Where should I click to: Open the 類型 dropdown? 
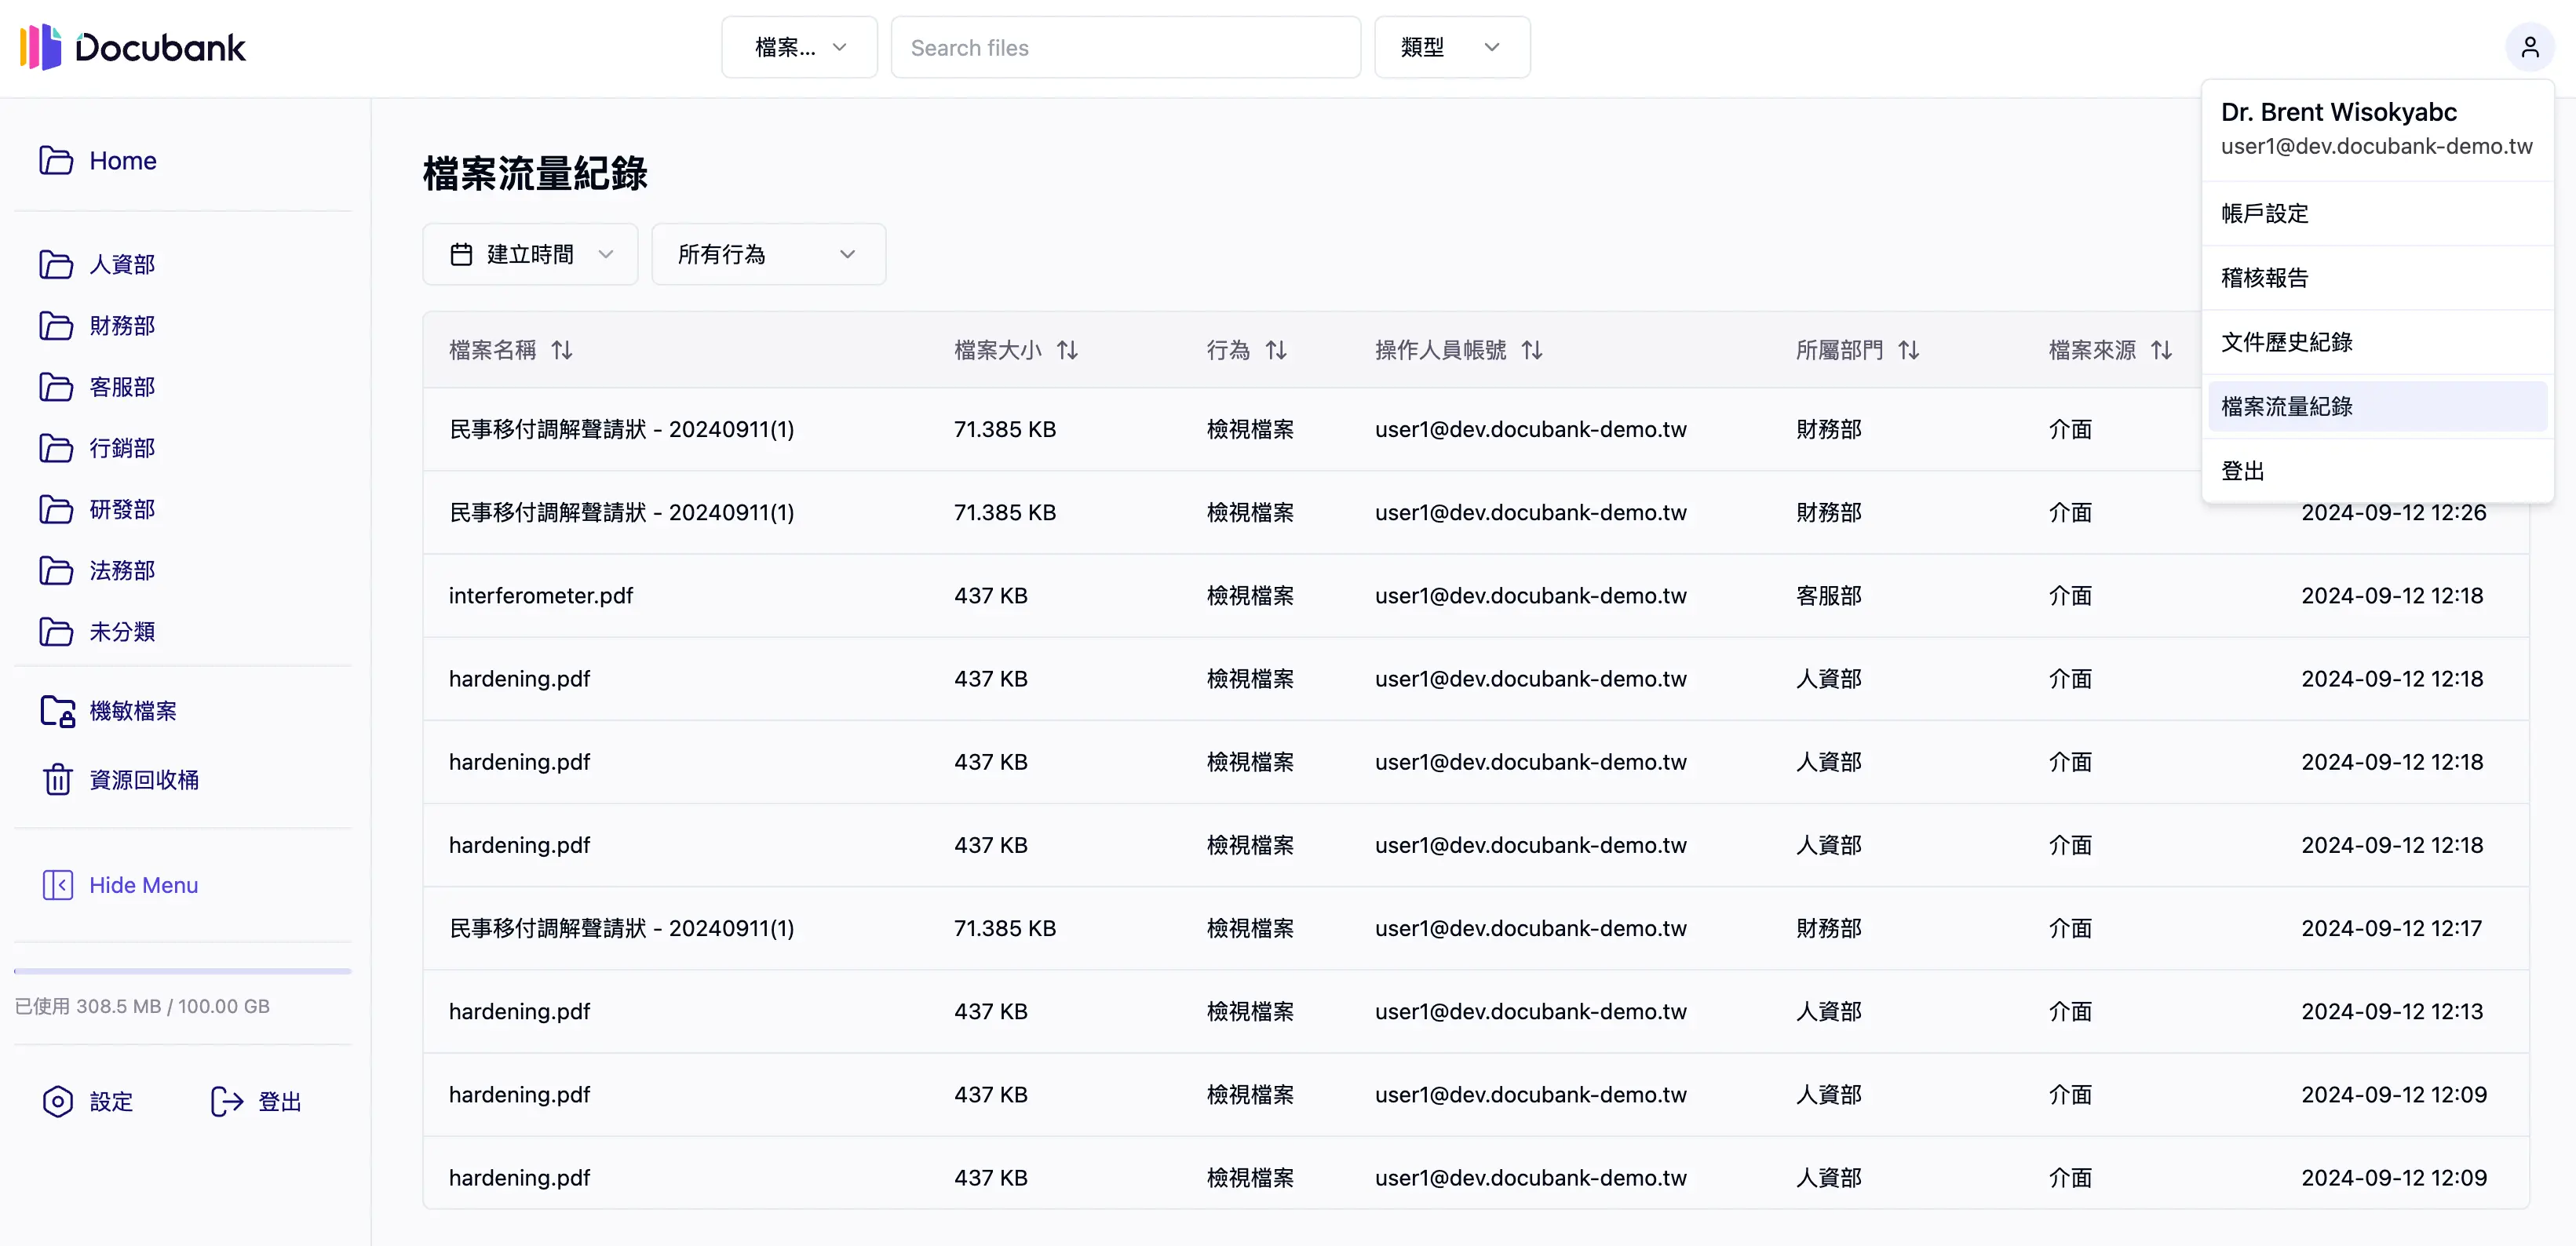[x=1451, y=46]
